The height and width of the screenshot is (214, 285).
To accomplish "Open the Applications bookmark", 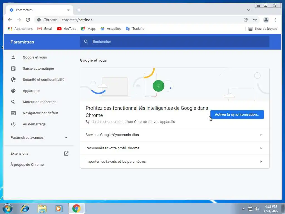I will (x=20, y=29).
